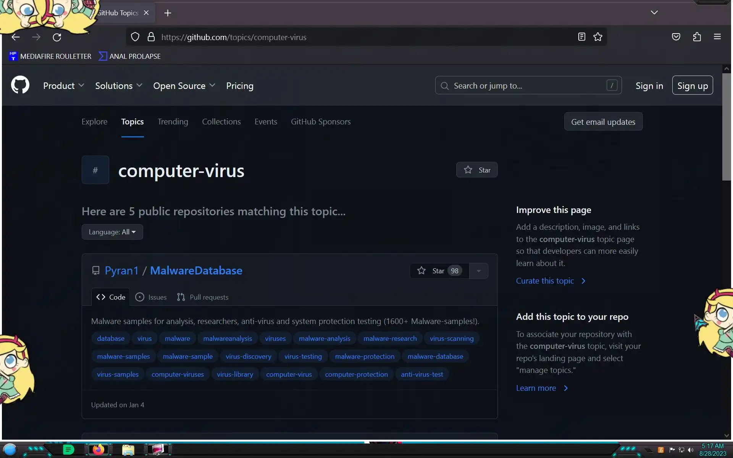The height and width of the screenshot is (458, 733).
Task: Bookmark this page with star icon
Action: pos(598,37)
